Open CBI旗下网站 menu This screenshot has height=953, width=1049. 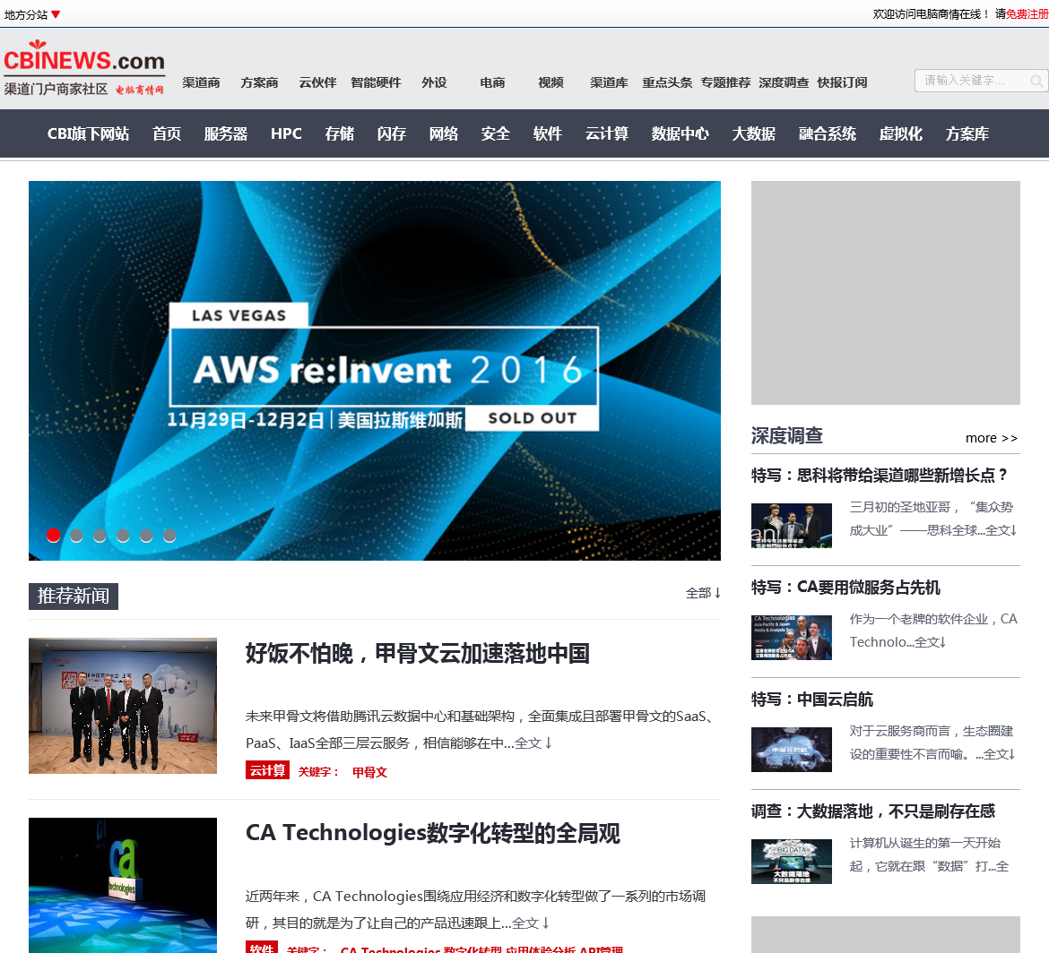88,133
